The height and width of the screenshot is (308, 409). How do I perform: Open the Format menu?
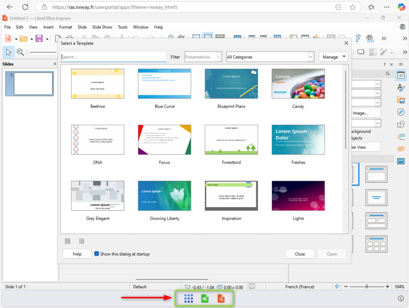coord(66,27)
